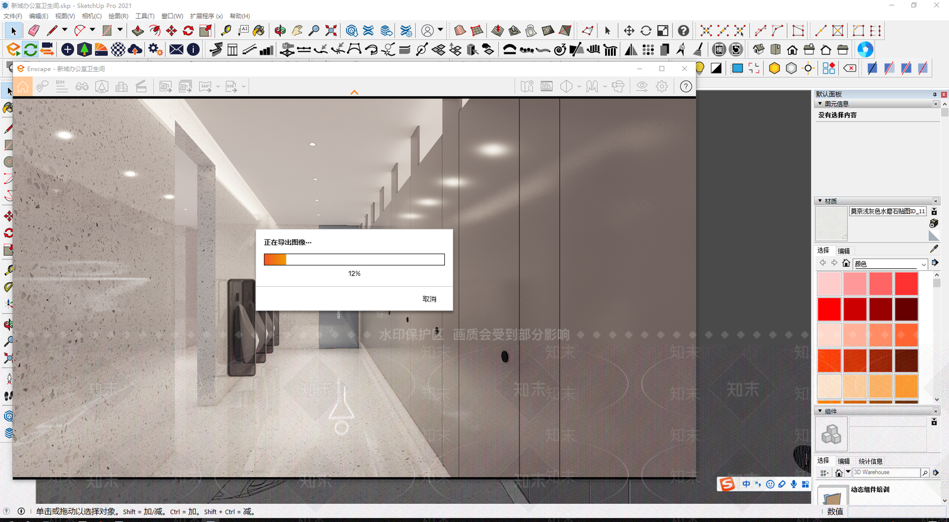Collapse the 图元信息 panel section
This screenshot has height=522, width=949.
[820, 104]
